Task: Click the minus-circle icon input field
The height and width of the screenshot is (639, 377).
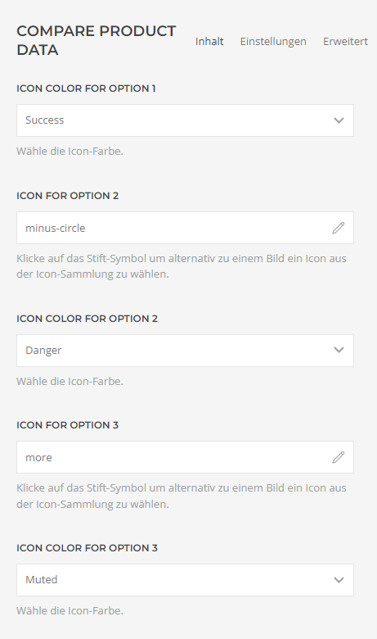Action: pyautogui.click(x=185, y=228)
